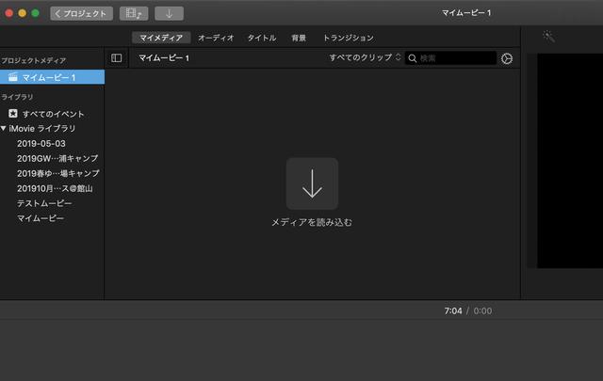Select event テストムービー

click(44, 203)
